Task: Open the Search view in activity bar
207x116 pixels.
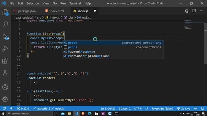Action: pos(5,24)
